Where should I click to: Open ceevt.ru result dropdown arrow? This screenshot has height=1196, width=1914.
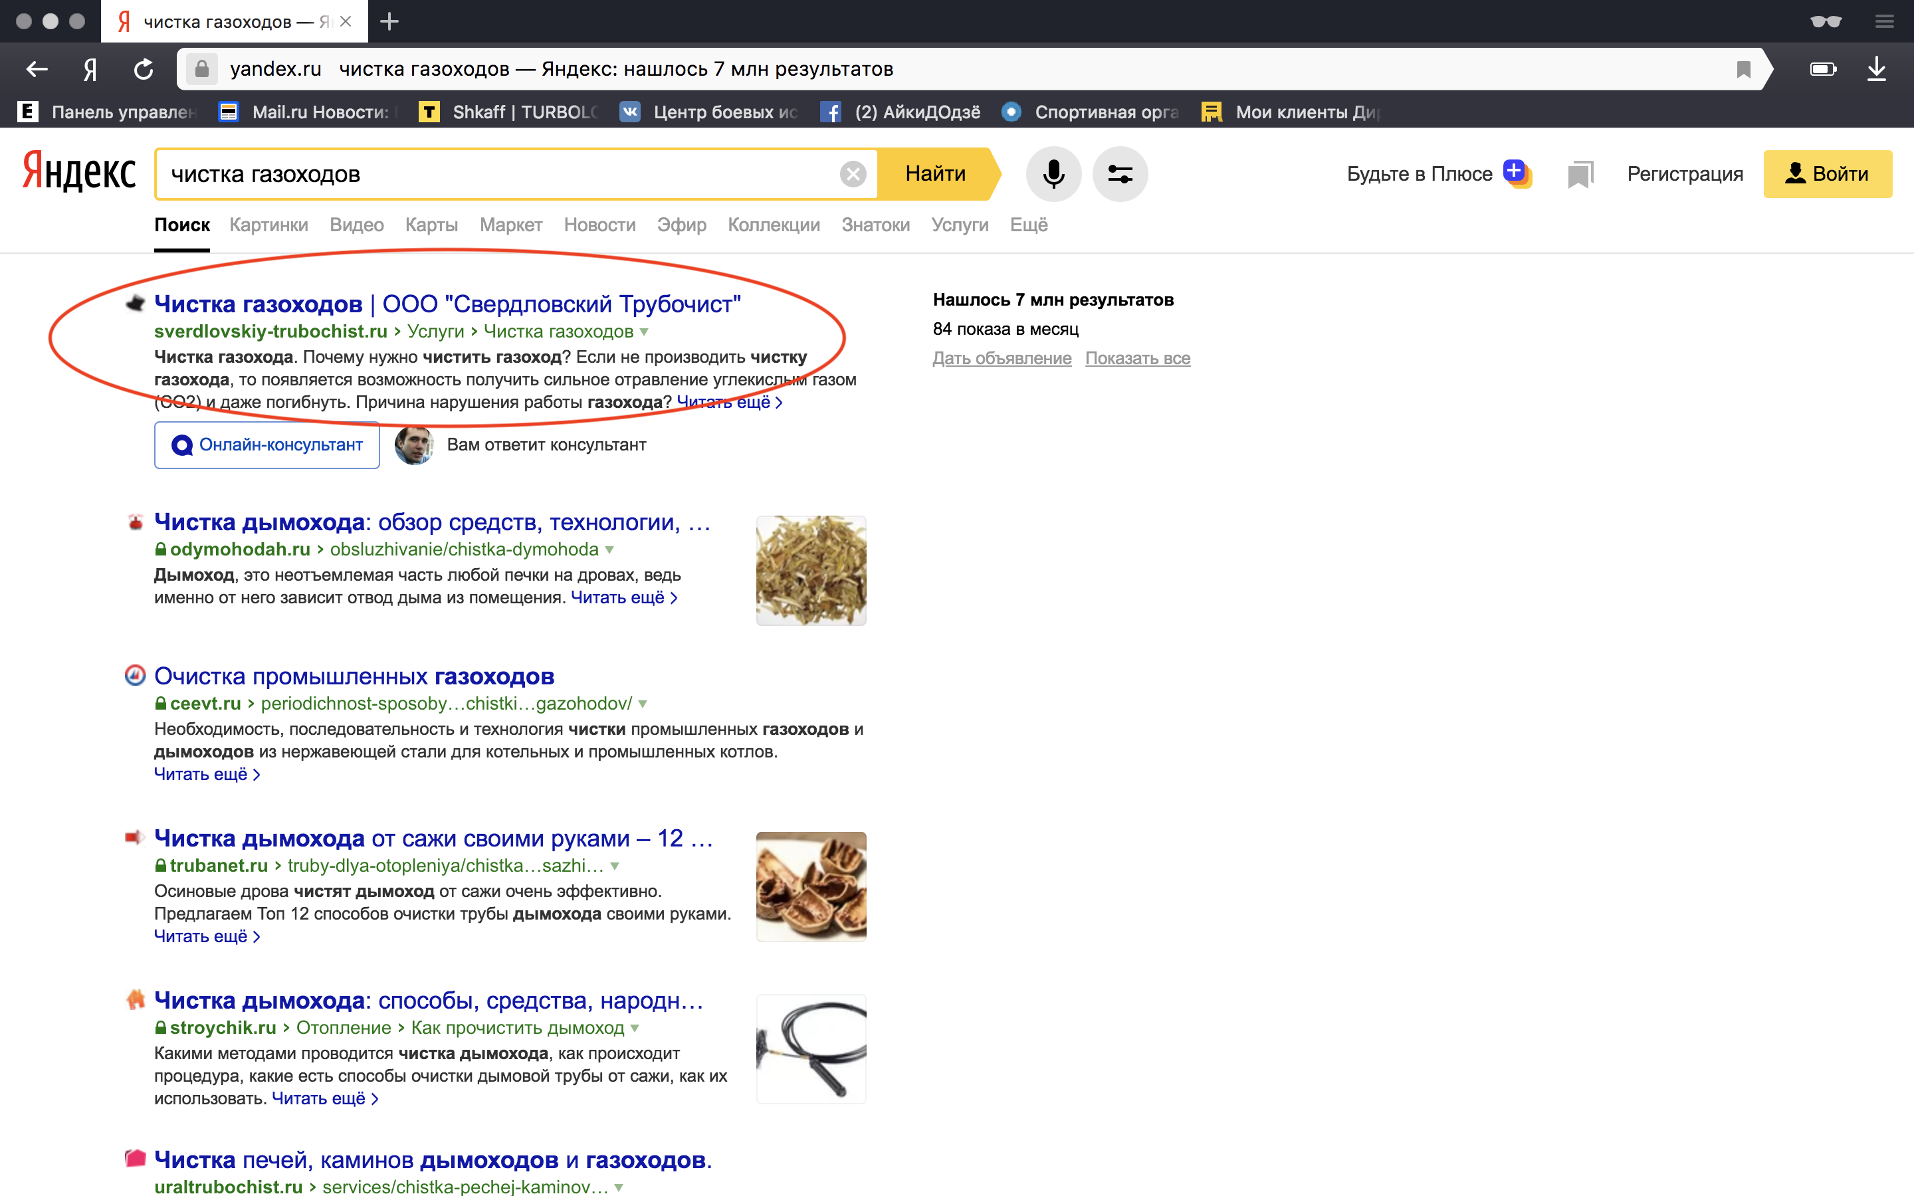643,704
